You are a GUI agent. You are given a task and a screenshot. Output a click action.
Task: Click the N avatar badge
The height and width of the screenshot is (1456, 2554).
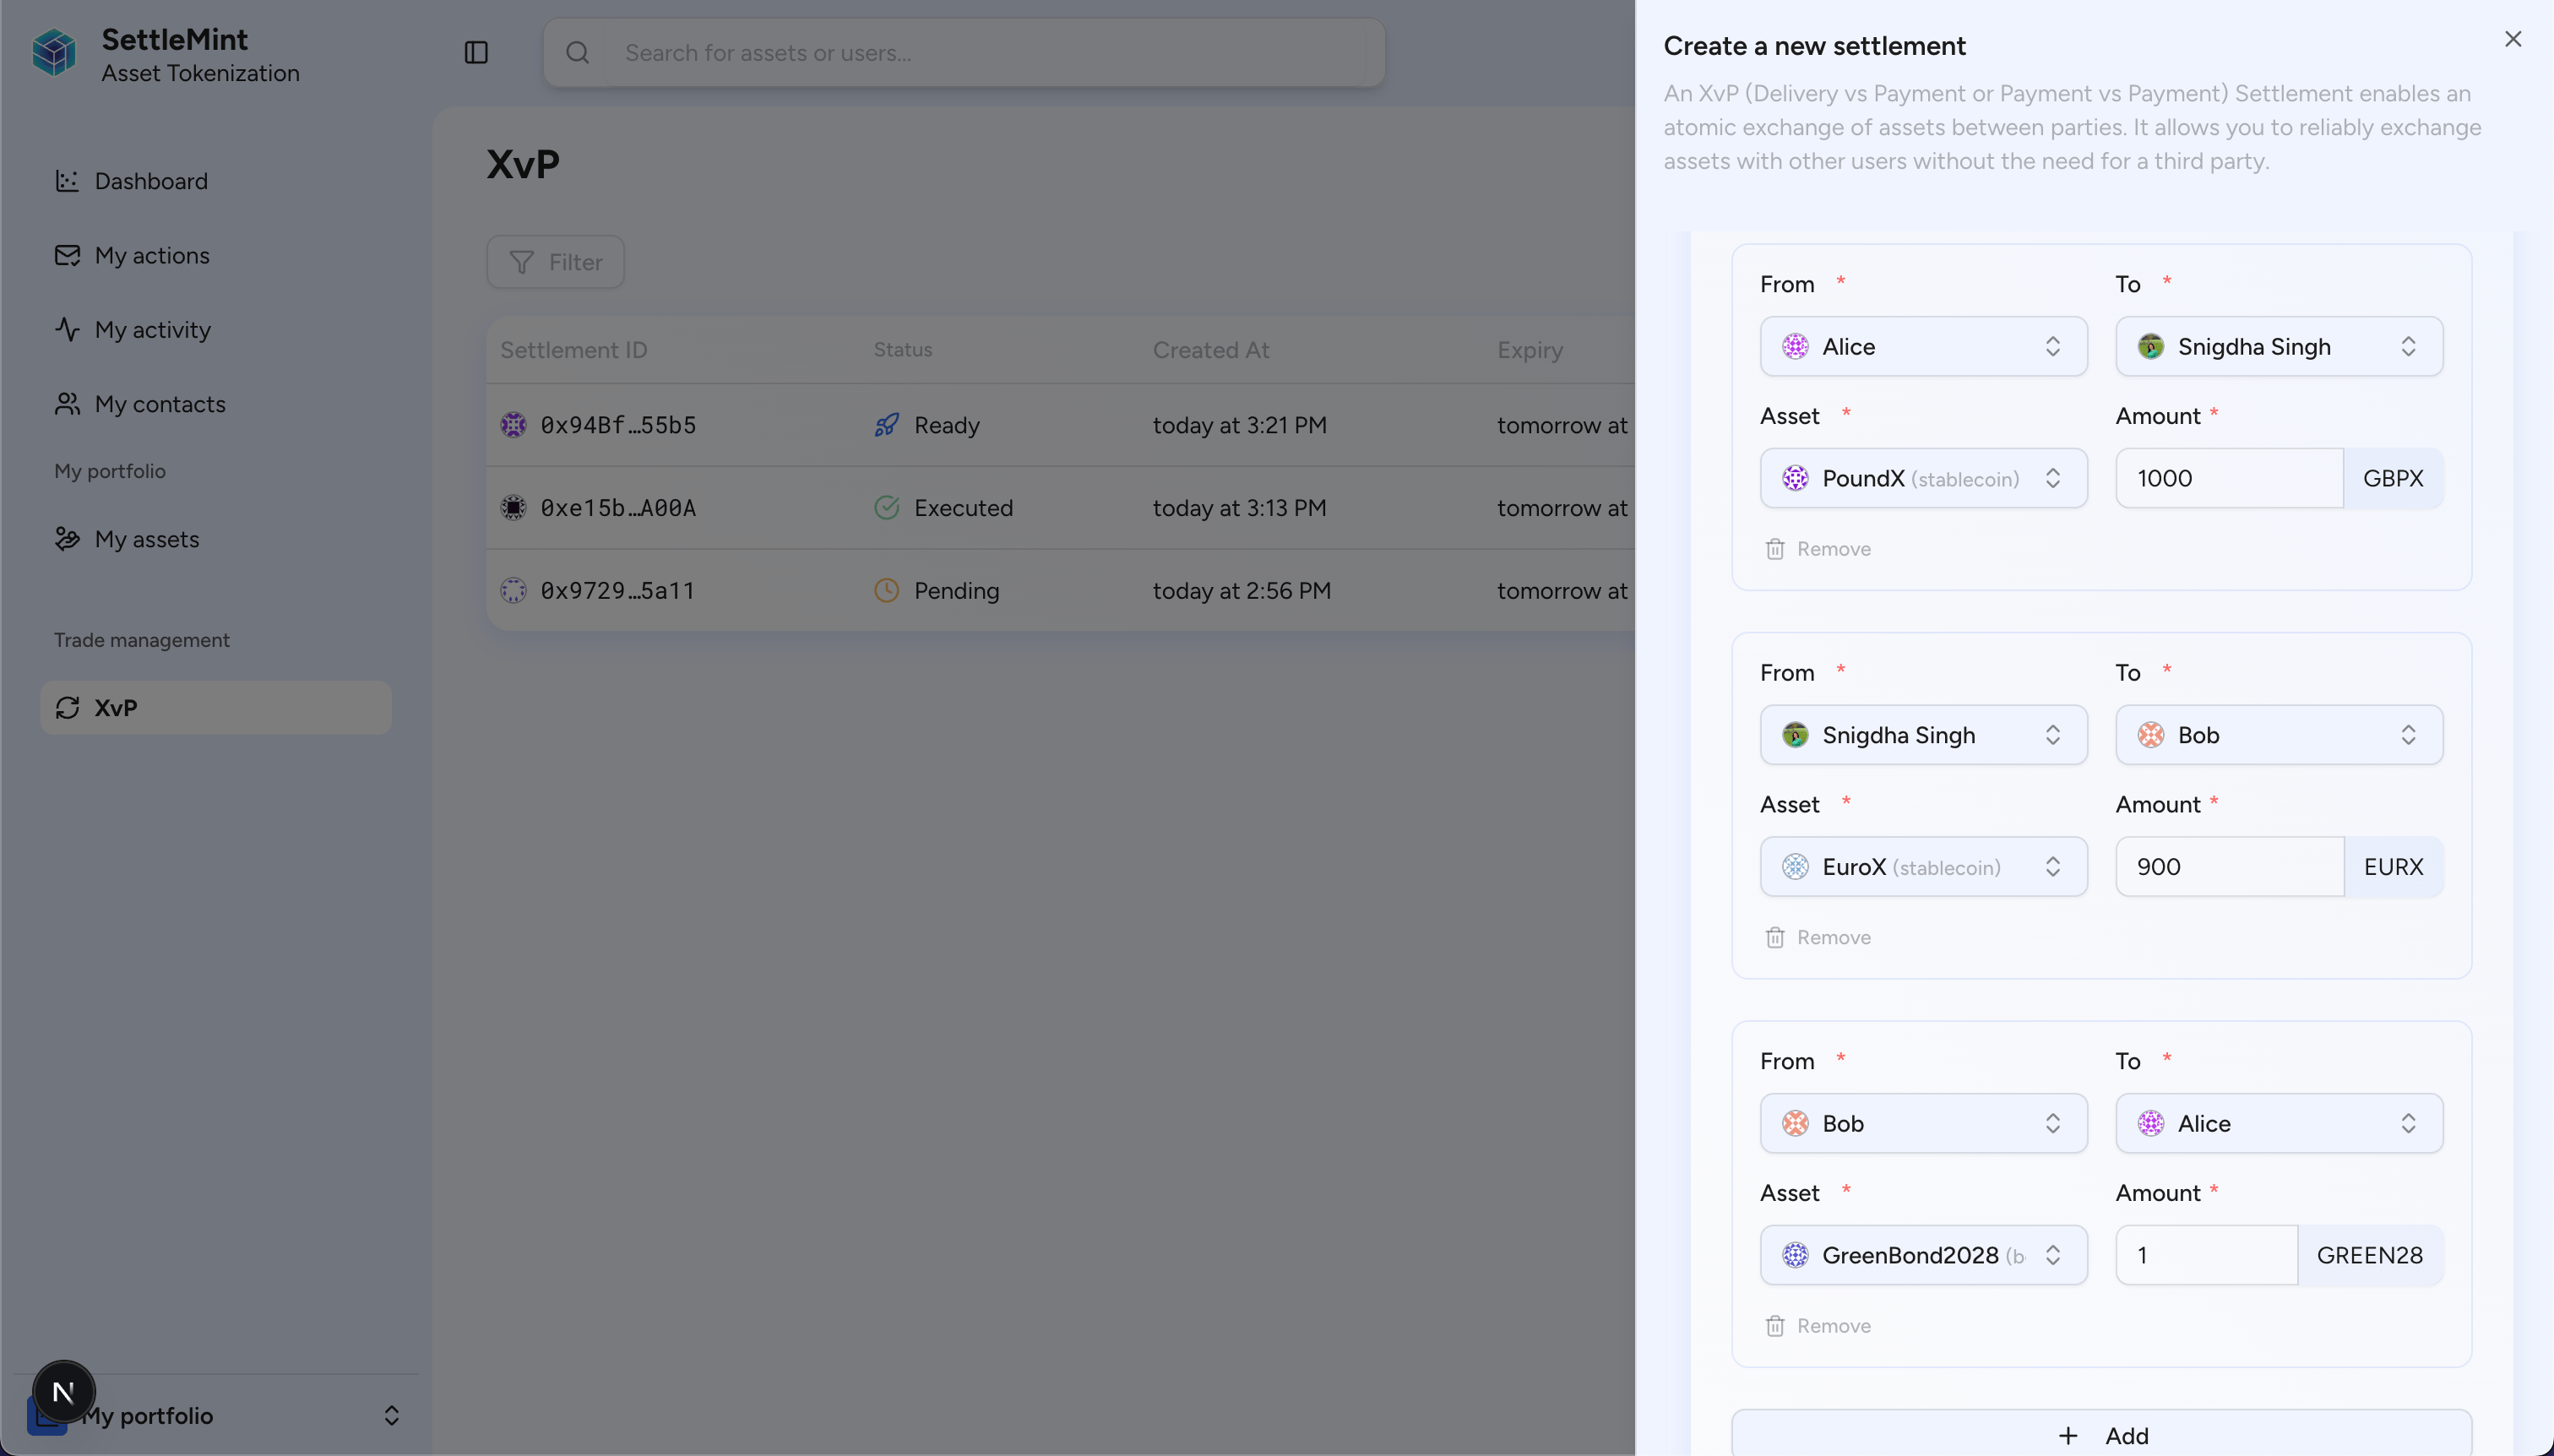[x=63, y=1391]
